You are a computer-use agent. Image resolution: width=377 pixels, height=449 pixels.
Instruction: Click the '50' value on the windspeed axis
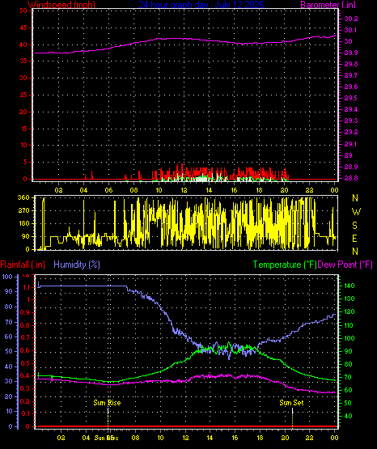tap(23, 11)
